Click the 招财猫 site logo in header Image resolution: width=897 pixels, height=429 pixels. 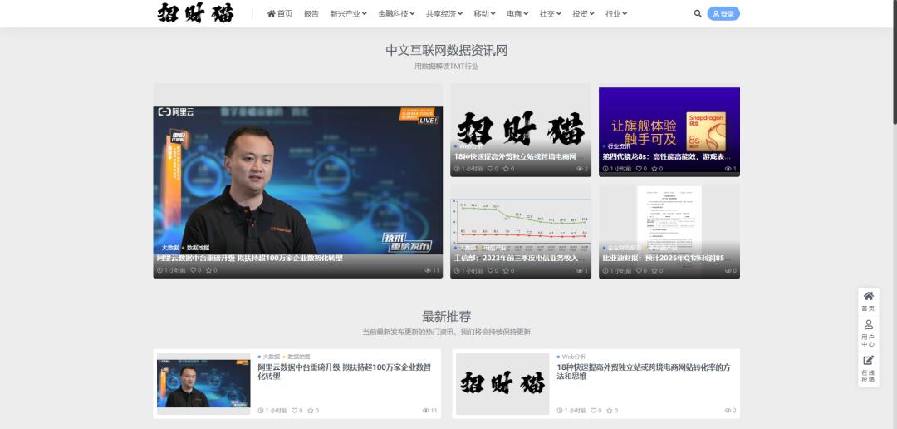196,12
